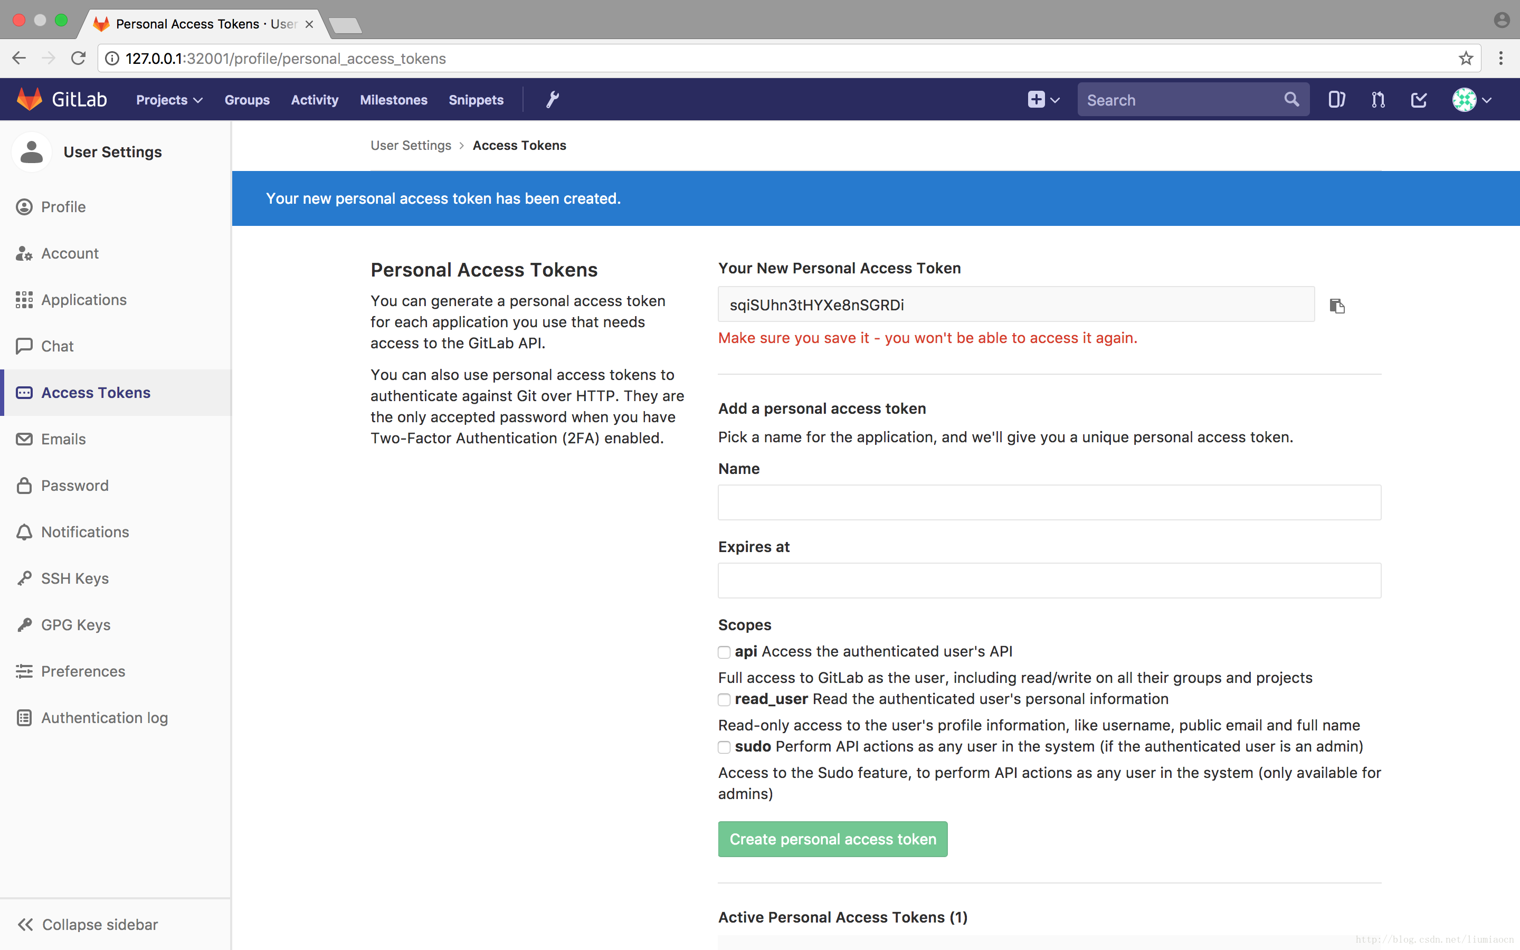Viewport: 1520px width, 950px height.
Task: Select Access Tokens in sidebar
Action: [117, 393]
